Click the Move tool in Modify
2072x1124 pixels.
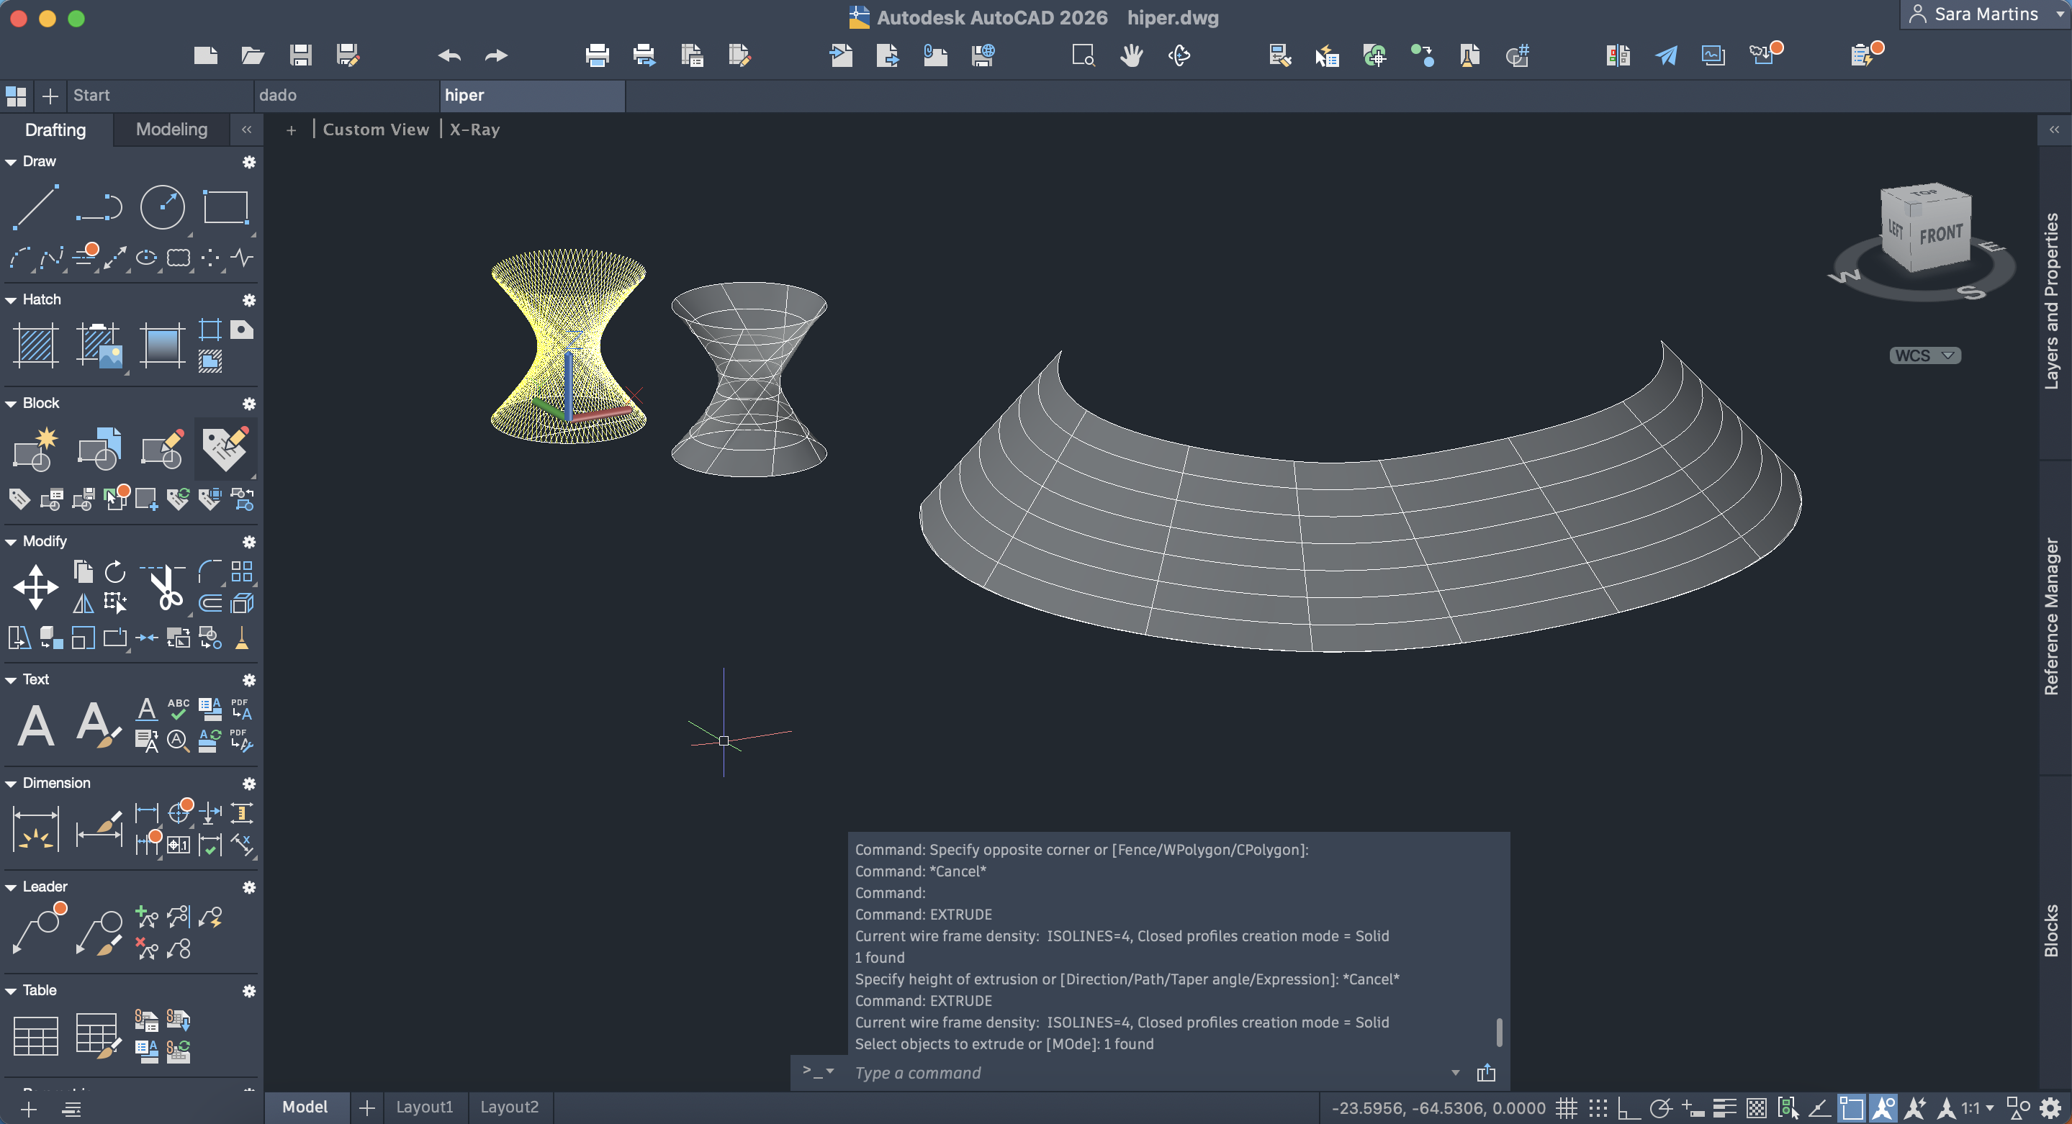pos(35,586)
